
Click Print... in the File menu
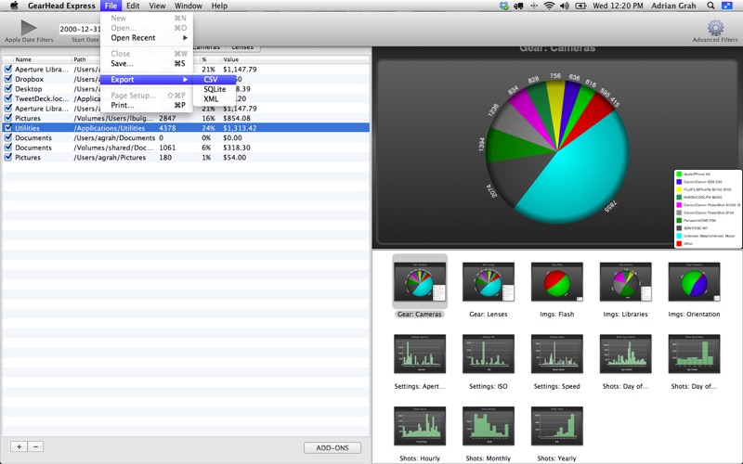(147, 105)
